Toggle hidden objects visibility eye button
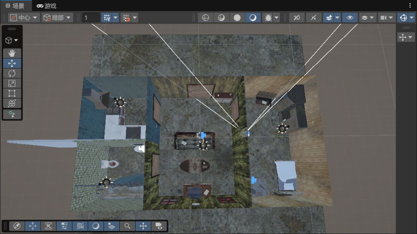Viewport: 417px width, 234px height. [x=350, y=18]
